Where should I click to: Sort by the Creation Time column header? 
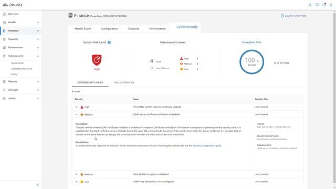pos(261,99)
